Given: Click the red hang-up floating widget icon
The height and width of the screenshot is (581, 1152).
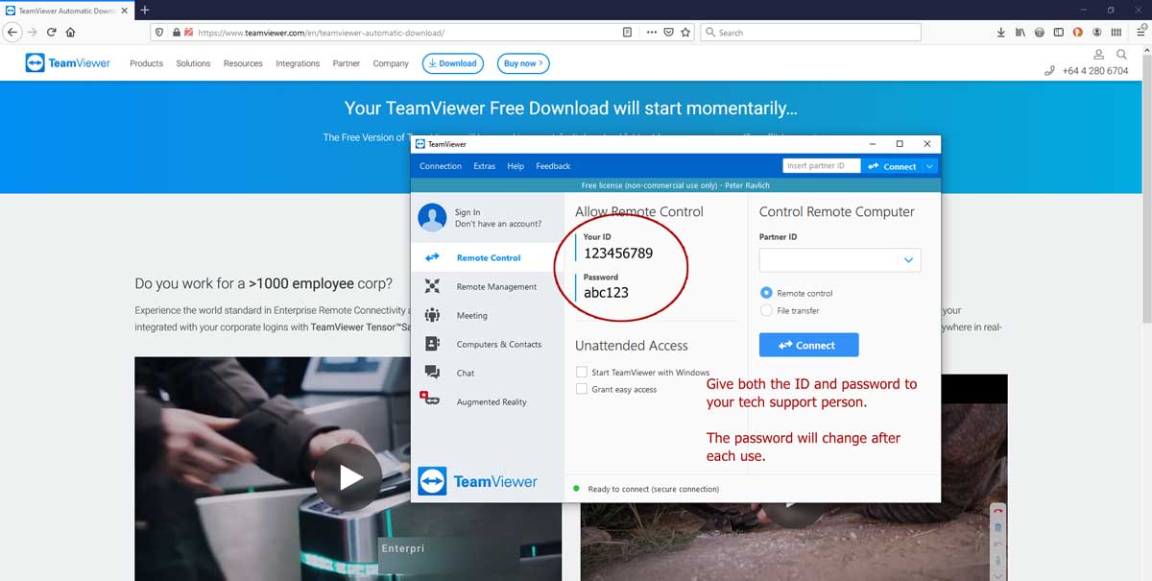Looking at the screenshot, I should [998, 512].
